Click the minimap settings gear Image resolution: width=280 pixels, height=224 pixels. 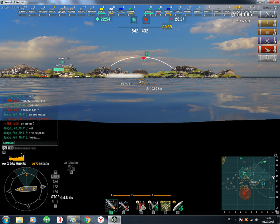(276, 155)
